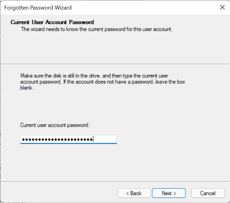The image size is (230, 203).
Task: Click the 'account password. If the account' text line
Action: [x=102, y=82]
